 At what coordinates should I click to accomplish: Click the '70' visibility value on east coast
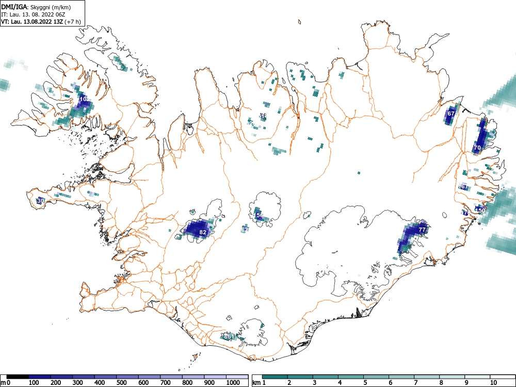[477, 148]
